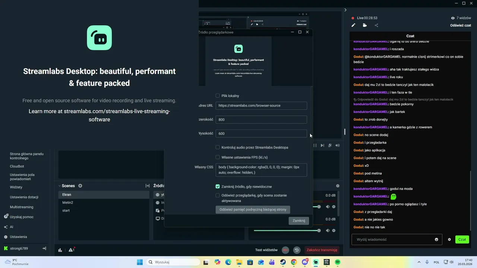Mute the first mixer audio channel
Image resolution: width=477 pixels, height=268 pixels.
(328, 207)
